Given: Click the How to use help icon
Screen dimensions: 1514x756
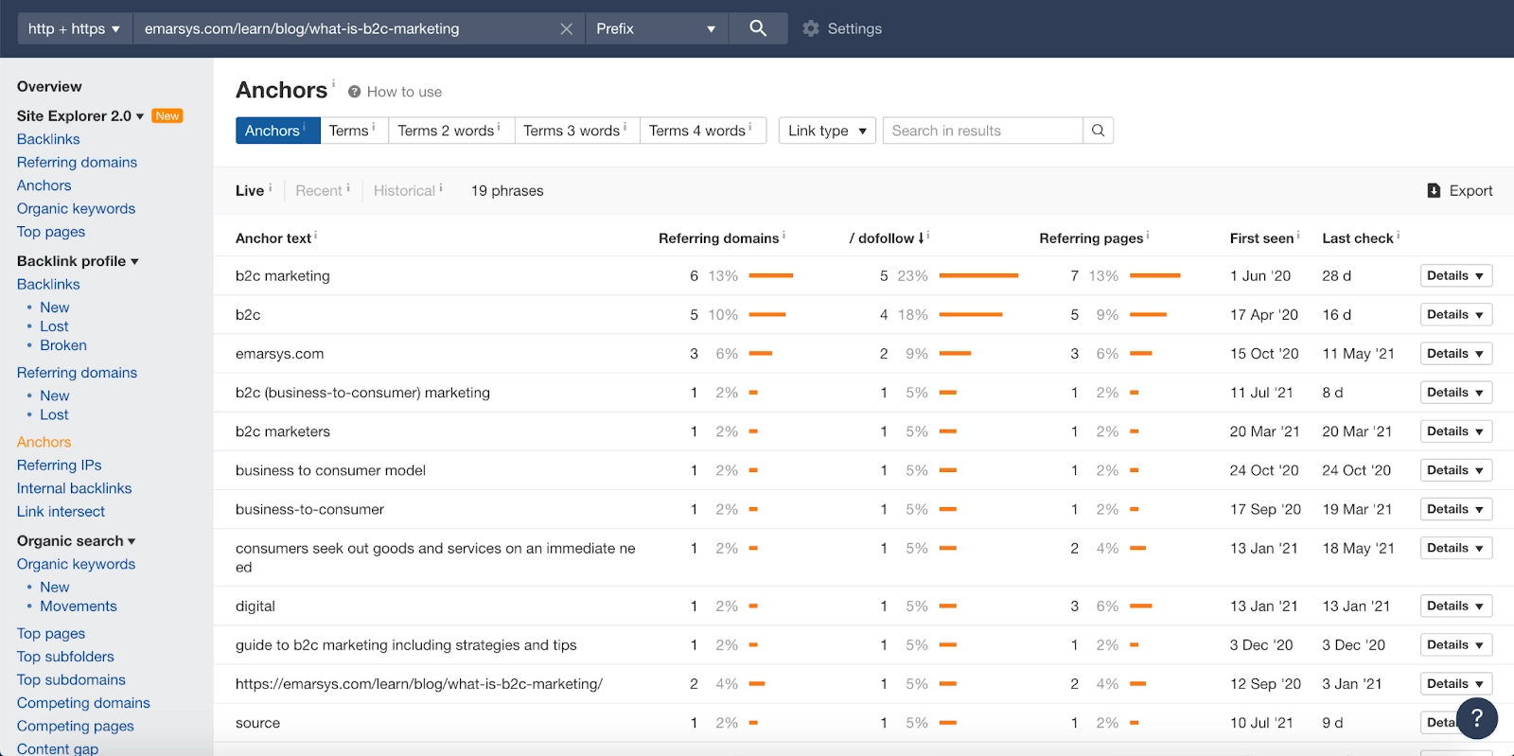Looking at the screenshot, I should pyautogui.click(x=355, y=92).
